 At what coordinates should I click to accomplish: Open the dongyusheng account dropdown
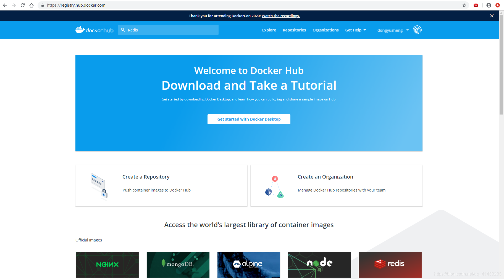click(393, 30)
